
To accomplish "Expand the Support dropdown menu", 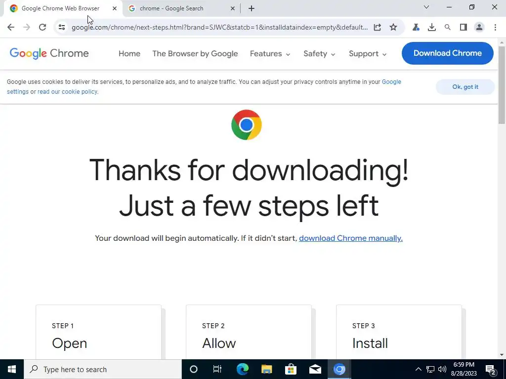I will [x=368, y=53].
